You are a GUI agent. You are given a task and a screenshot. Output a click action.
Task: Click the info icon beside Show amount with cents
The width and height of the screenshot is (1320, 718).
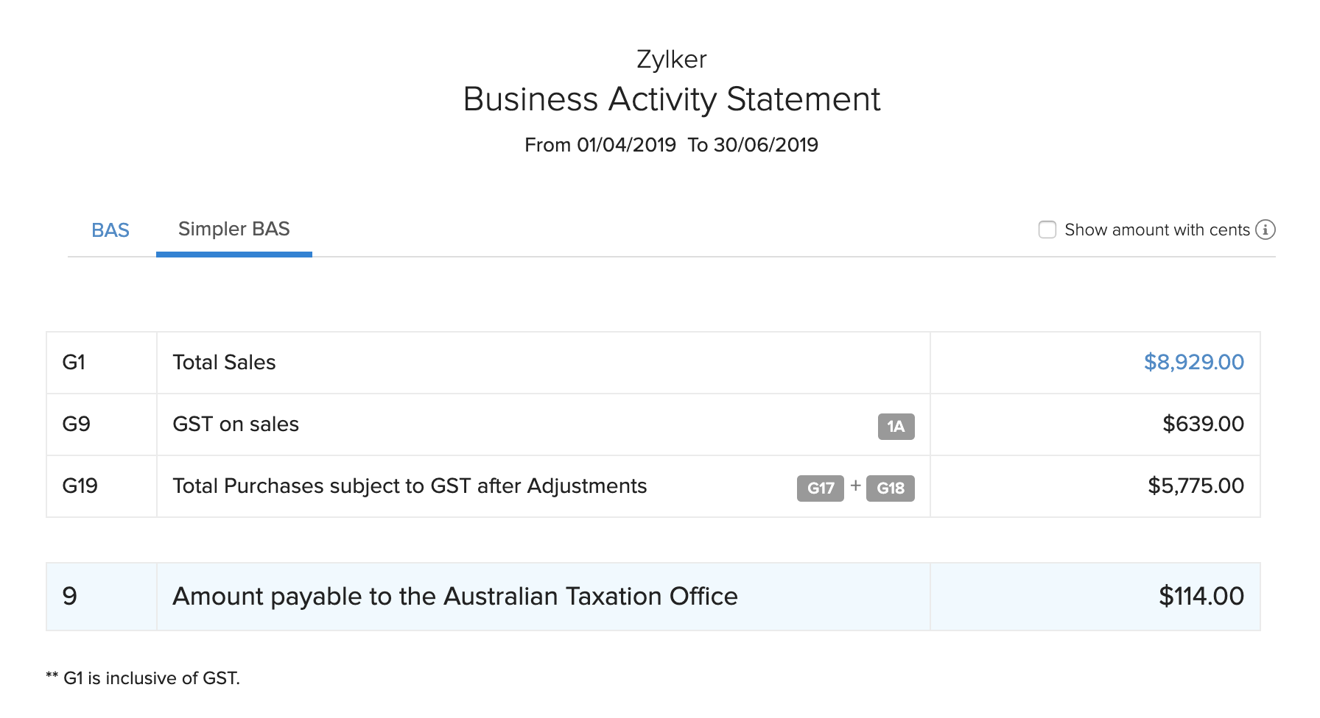click(1265, 230)
